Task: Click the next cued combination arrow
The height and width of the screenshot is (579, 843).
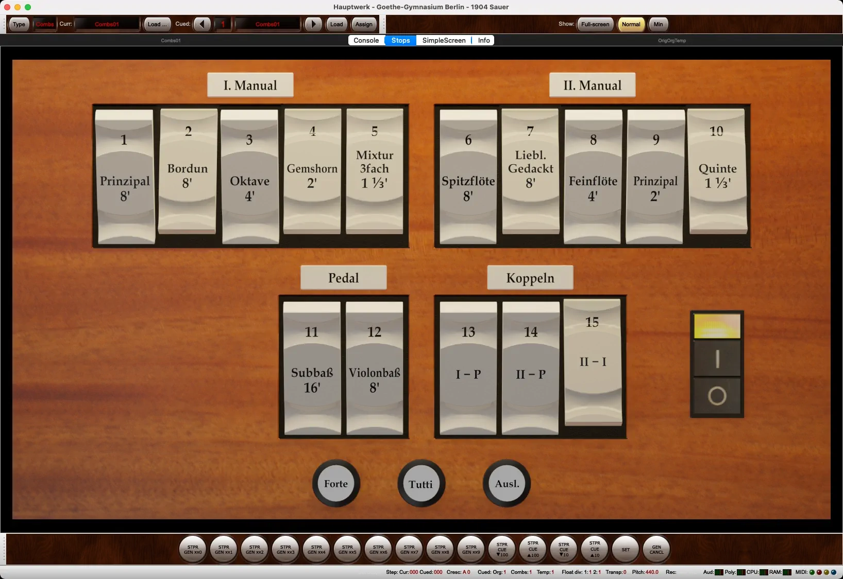Action: point(313,24)
